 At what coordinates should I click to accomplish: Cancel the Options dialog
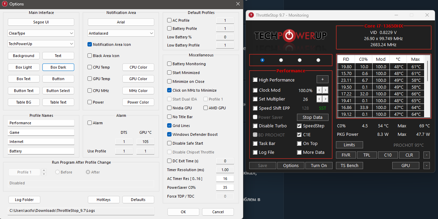click(x=218, y=212)
